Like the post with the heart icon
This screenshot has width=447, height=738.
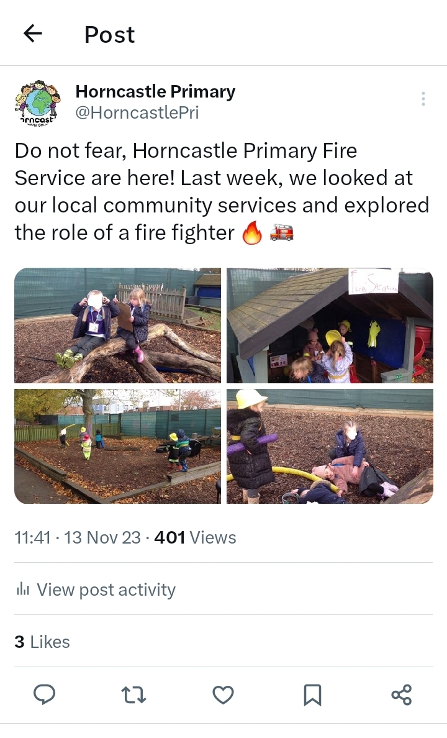223,695
